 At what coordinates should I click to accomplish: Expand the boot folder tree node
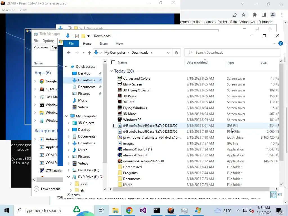point(71,184)
